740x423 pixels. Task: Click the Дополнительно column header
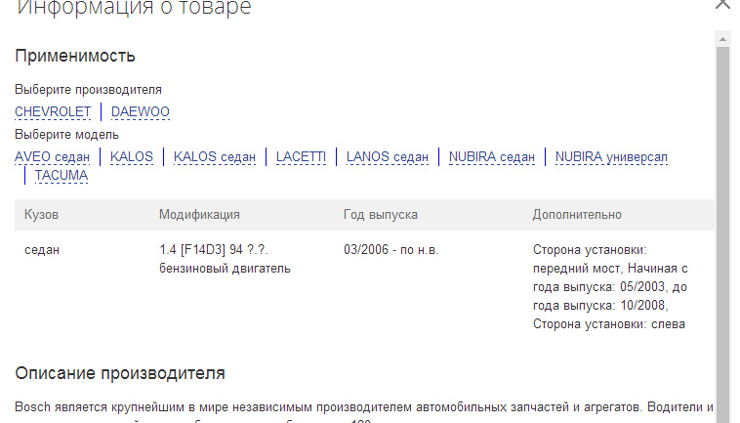coord(577,215)
